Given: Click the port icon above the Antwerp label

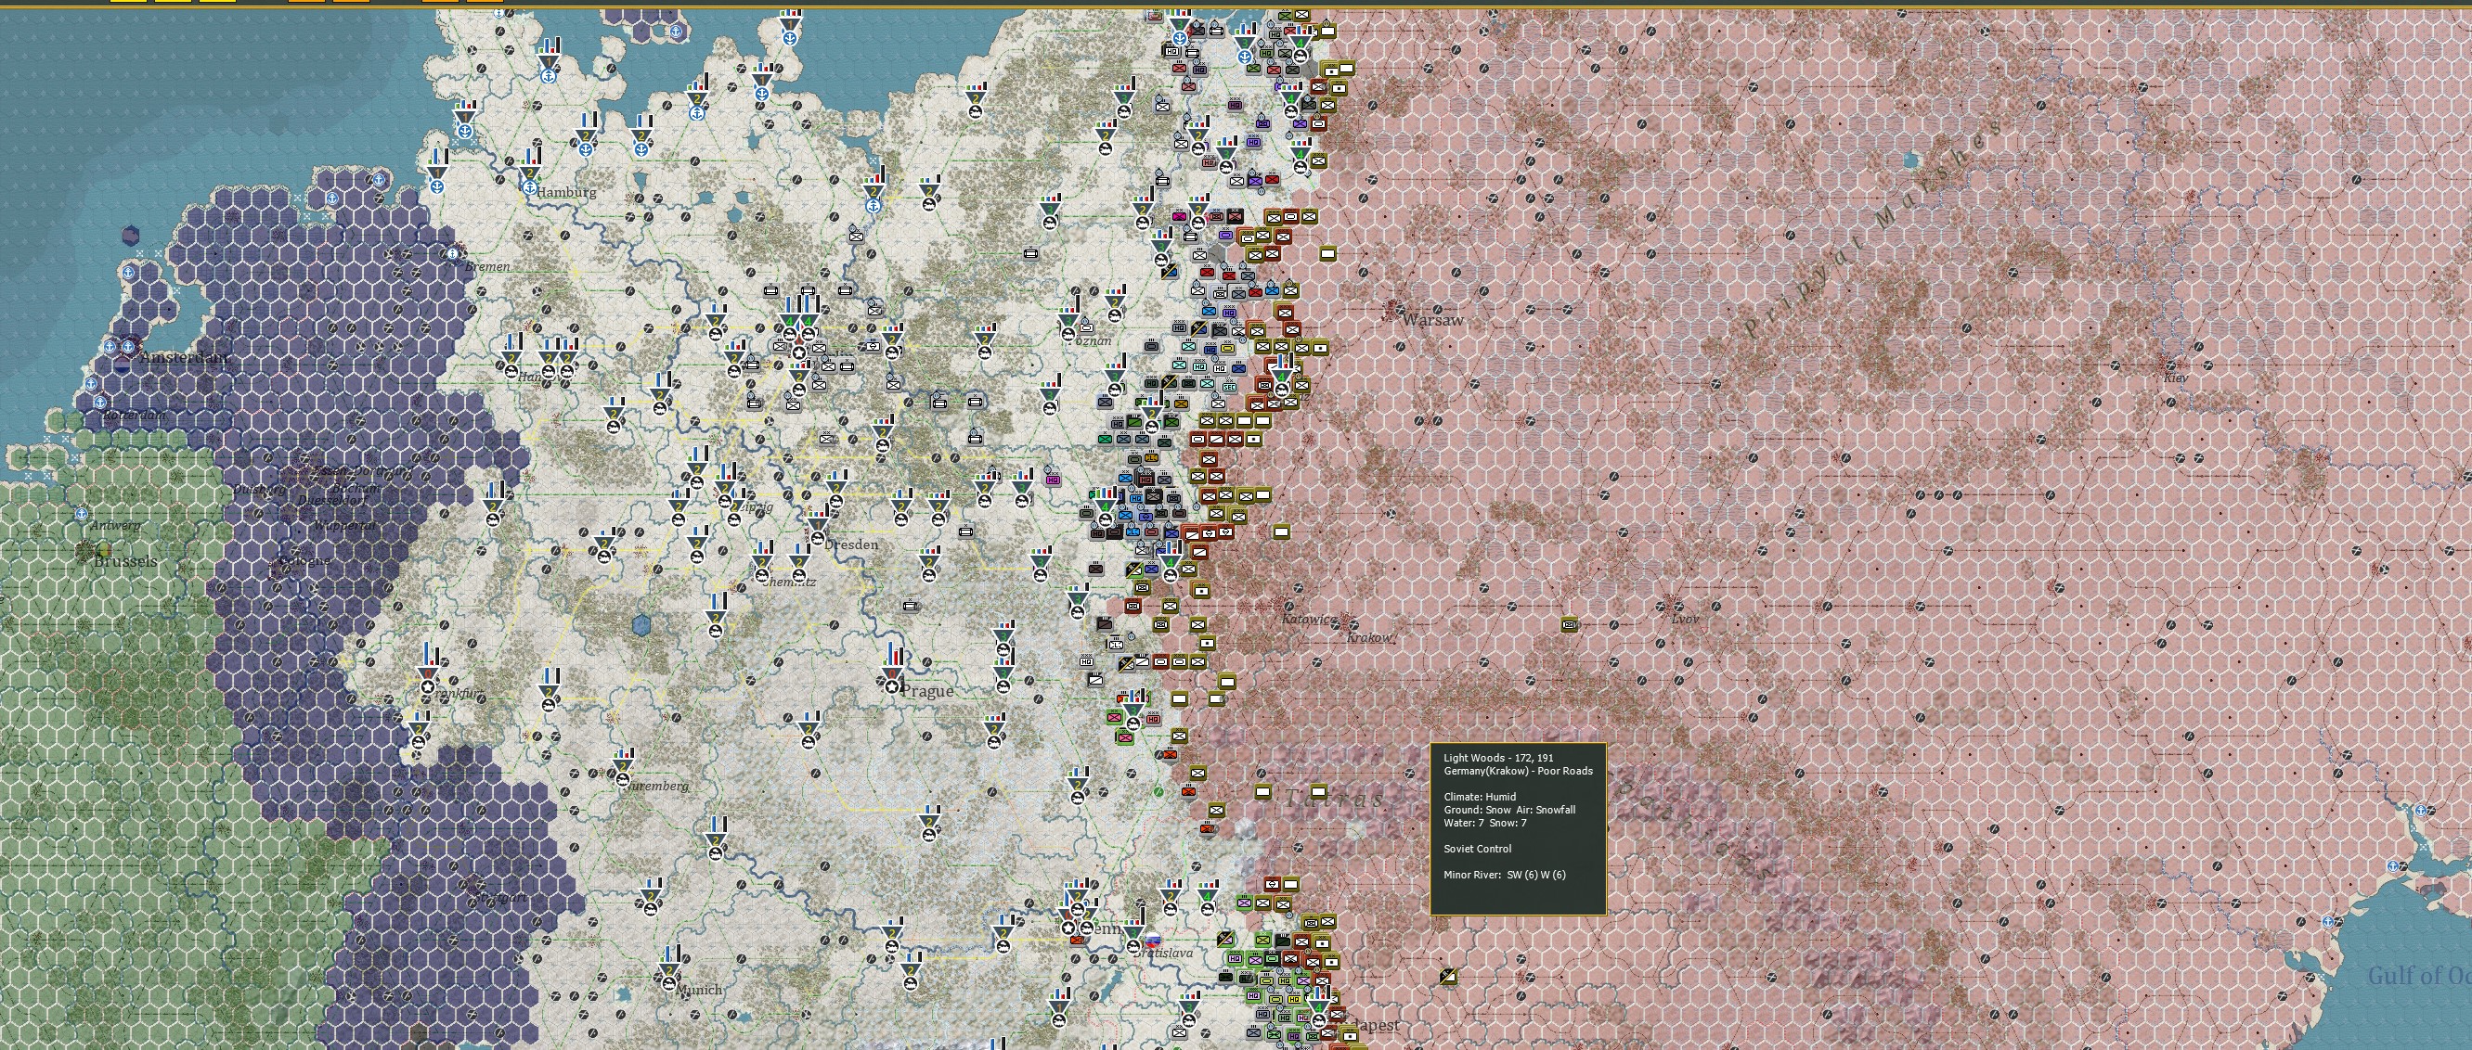Looking at the screenshot, I should coord(82,514).
